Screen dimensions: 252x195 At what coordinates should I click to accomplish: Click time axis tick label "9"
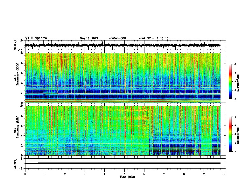click(x=204, y=174)
